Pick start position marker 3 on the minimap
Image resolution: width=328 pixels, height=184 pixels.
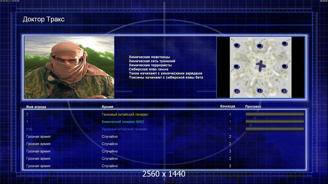(x=284, y=91)
